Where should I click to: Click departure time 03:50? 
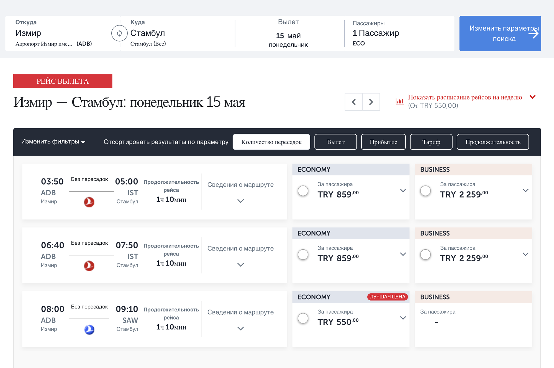pyautogui.click(x=52, y=182)
